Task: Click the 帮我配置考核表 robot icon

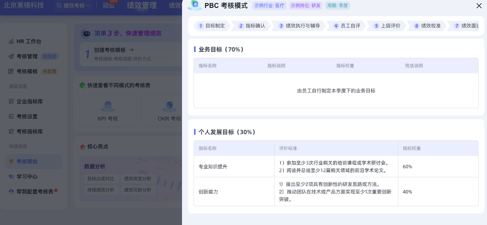Action: tap(11, 191)
